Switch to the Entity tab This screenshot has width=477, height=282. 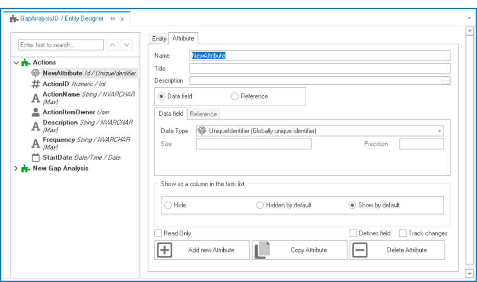coord(159,39)
